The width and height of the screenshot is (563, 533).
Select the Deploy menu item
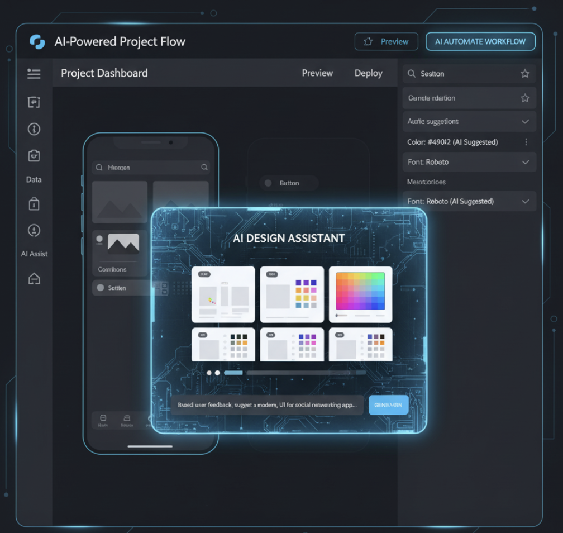click(x=369, y=73)
